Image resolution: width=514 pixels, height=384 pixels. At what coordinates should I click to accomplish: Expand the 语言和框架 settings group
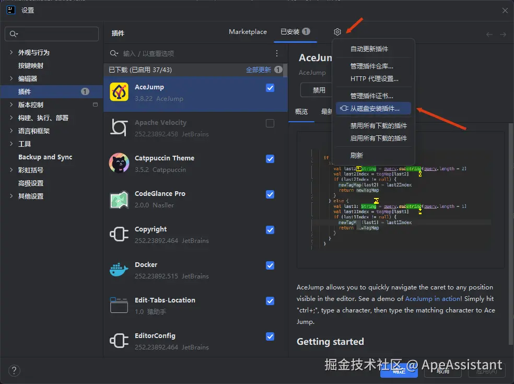(11, 131)
